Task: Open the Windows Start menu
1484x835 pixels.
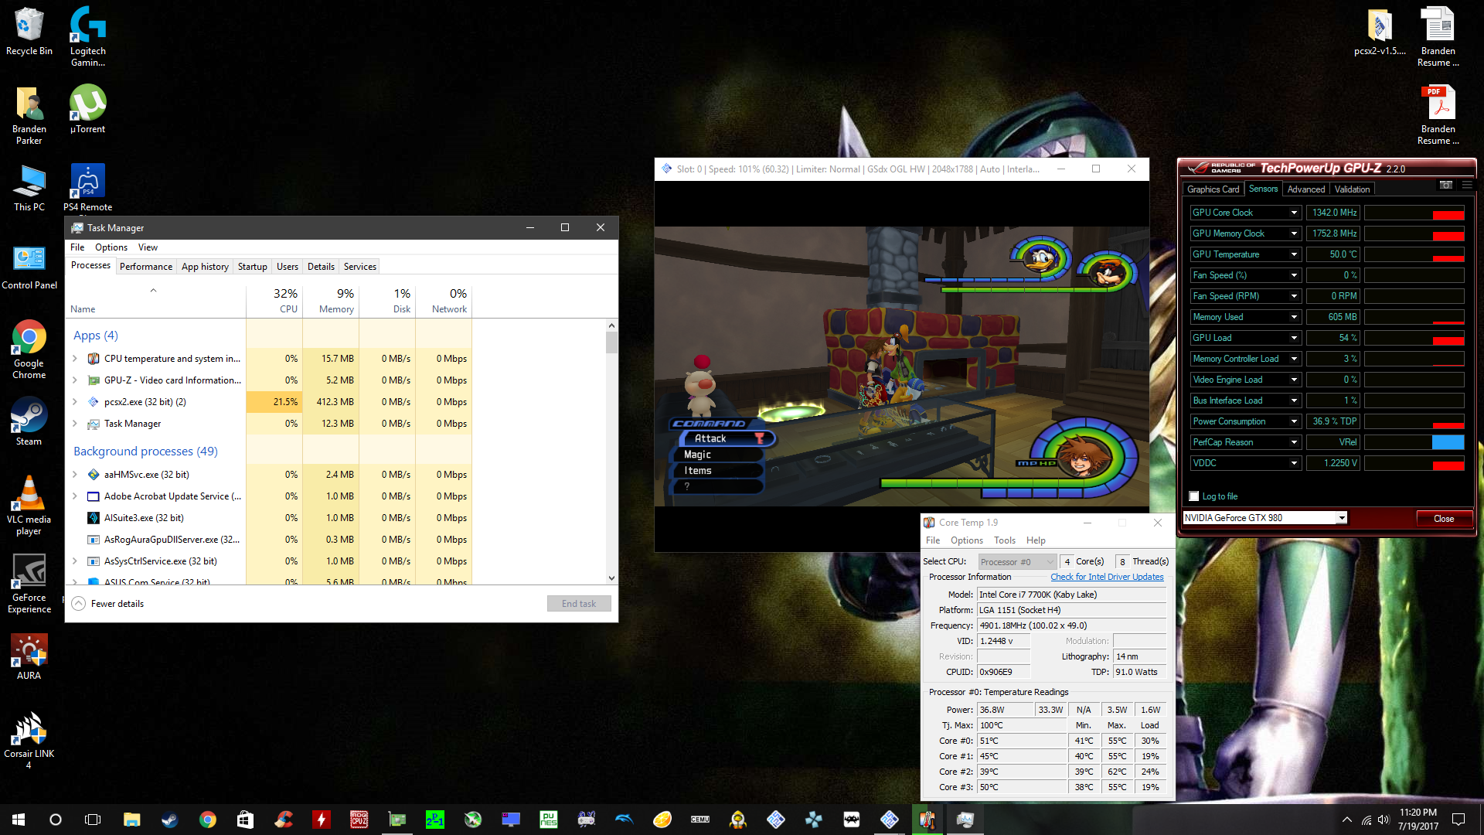Action: pyautogui.click(x=19, y=820)
